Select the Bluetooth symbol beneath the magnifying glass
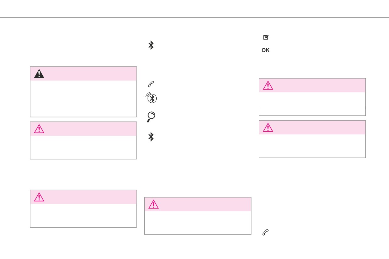 (x=151, y=137)
